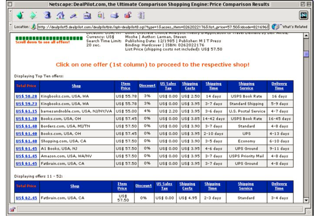Open the Amazon.com total price link

(x=26, y=156)
